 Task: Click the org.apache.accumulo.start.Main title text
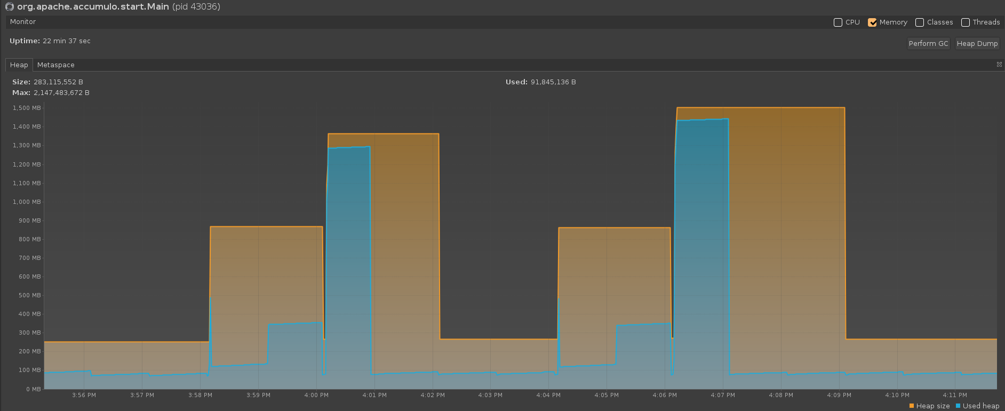93,7
